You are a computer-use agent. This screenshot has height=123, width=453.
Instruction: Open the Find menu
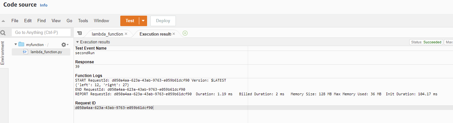[42, 21]
